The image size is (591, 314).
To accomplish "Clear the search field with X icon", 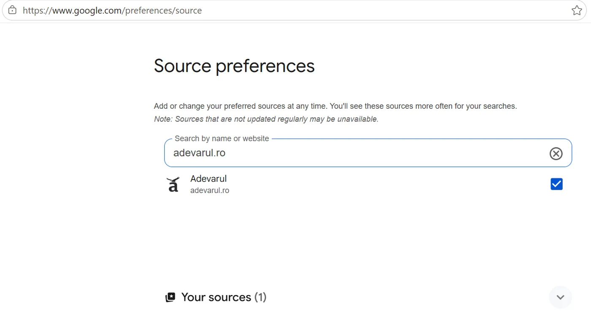I will click(x=556, y=154).
